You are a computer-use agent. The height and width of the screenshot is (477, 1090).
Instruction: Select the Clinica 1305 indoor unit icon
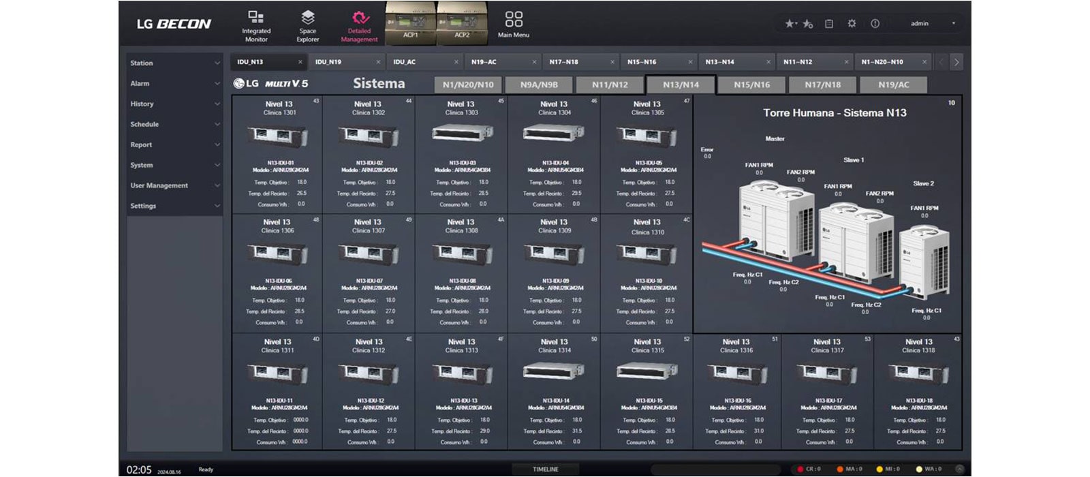(x=647, y=136)
